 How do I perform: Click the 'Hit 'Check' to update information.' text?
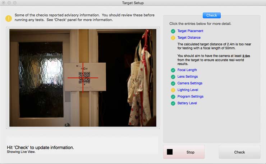pos(40,148)
